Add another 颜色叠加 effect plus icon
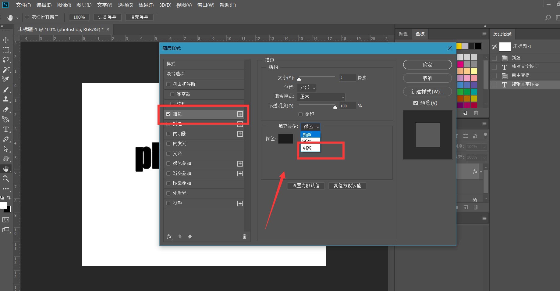 click(x=240, y=164)
